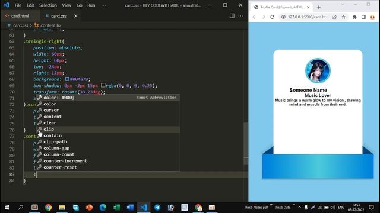380x213 pixels.
Task: Click the card.css breadcrumb
Action: pyautogui.click(x=21, y=25)
